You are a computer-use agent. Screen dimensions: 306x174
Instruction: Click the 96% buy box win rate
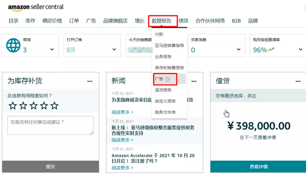point(260,50)
